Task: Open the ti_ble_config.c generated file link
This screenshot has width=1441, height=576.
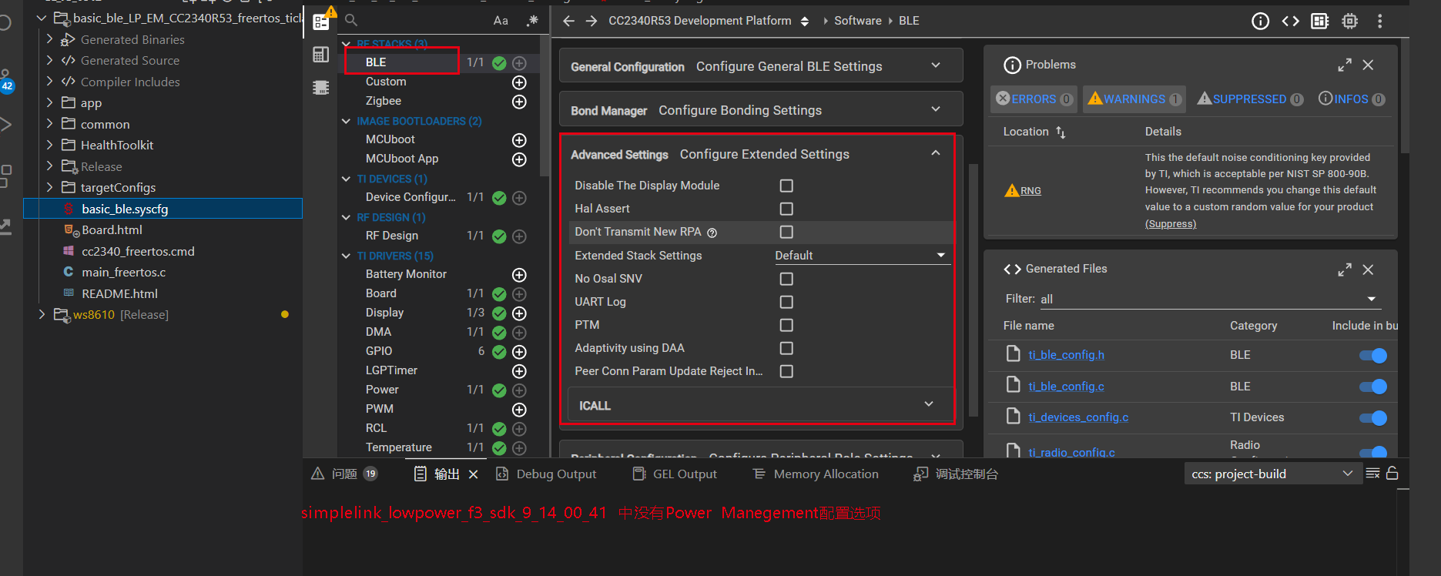Action: 1066,387
